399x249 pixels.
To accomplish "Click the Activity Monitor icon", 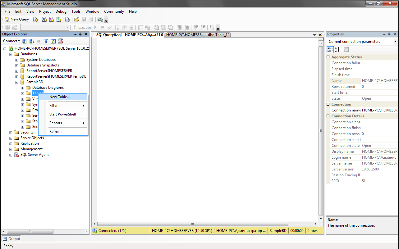I will pyautogui.click(x=100, y=19).
